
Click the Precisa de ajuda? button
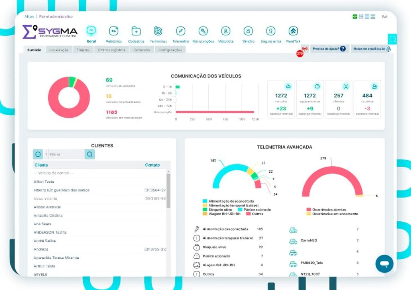tap(329, 49)
